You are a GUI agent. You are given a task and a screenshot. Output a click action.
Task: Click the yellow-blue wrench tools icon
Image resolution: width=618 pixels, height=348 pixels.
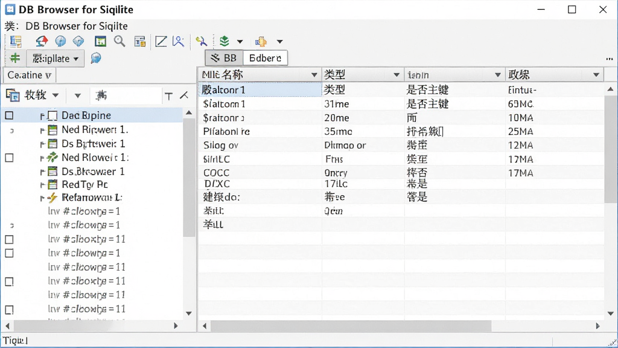click(201, 41)
